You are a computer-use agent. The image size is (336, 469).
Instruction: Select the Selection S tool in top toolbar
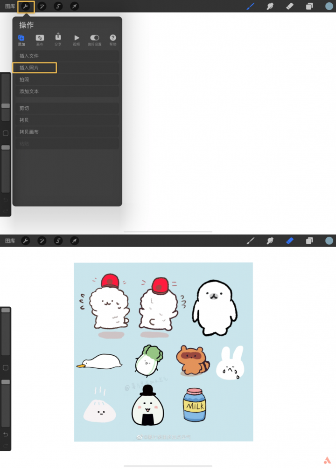(58, 6)
